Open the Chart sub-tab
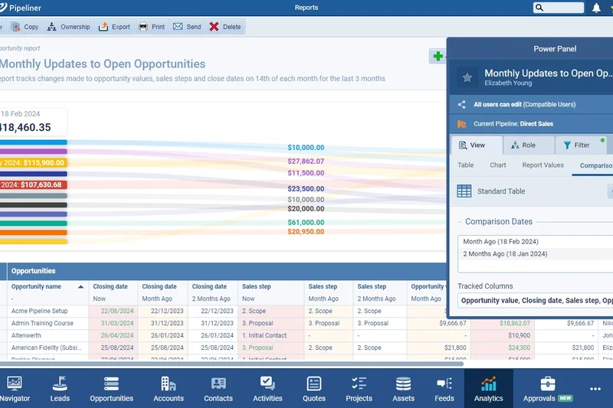The height and width of the screenshot is (408, 613). (497, 165)
